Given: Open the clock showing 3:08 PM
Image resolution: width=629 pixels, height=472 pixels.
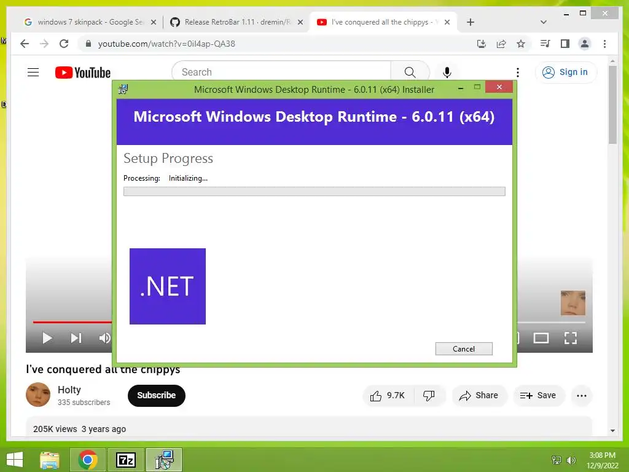Looking at the screenshot, I should click(x=602, y=460).
